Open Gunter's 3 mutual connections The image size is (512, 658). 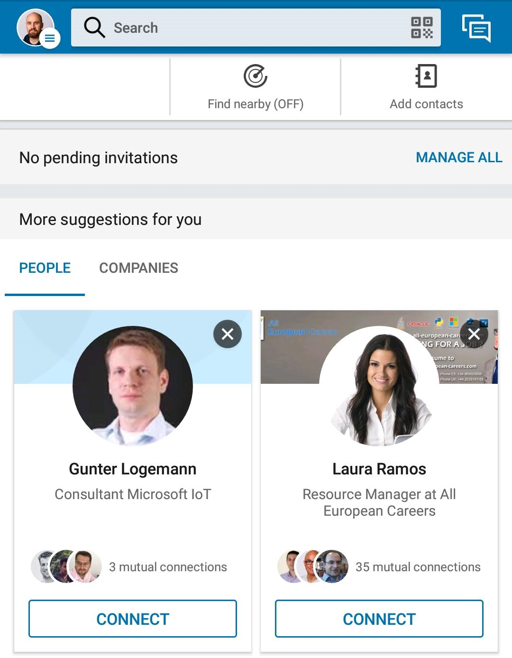[x=168, y=567]
